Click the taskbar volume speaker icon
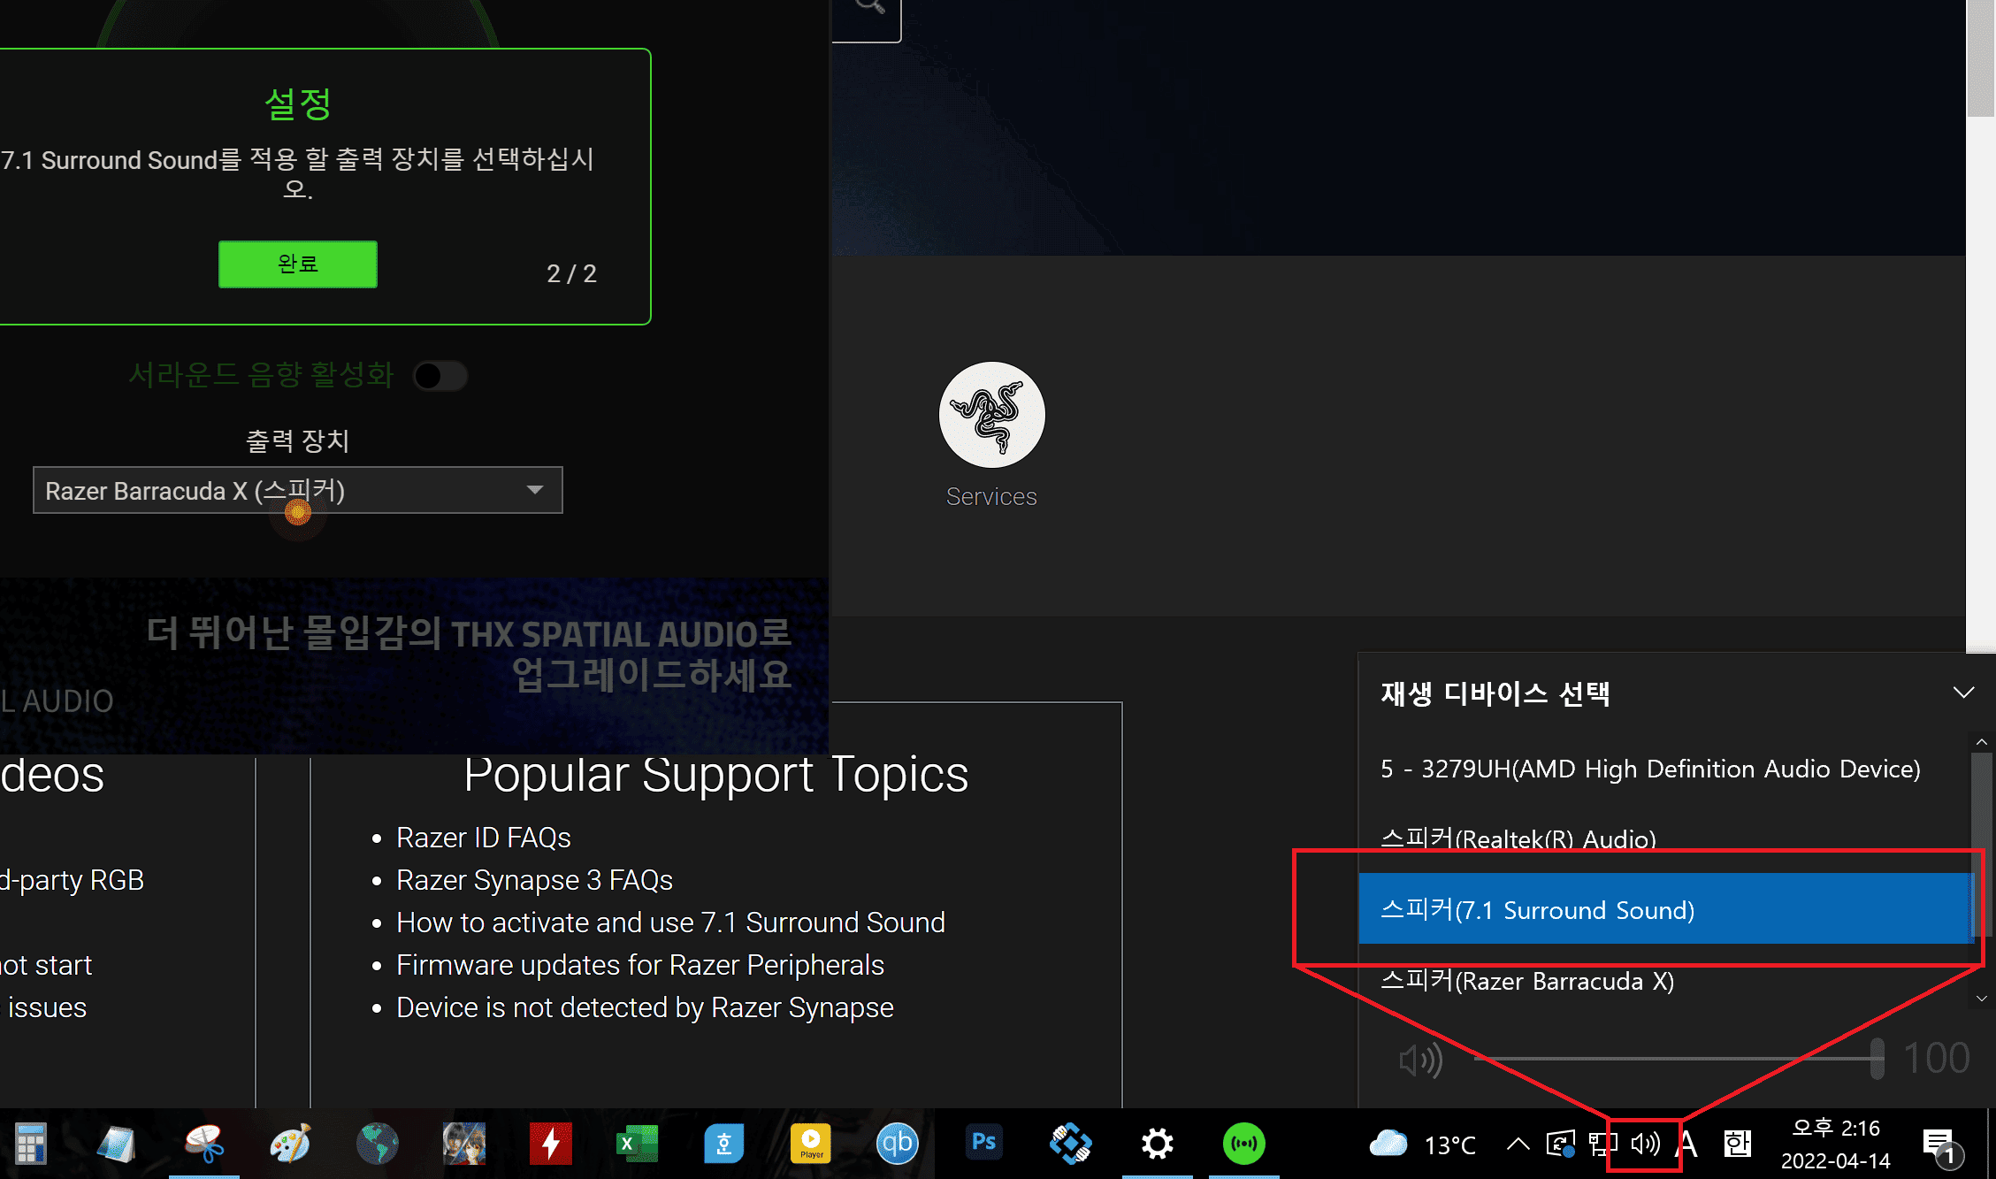Image resolution: width=1996 pixels, height=1179 pixels. click(1645, 1145)
